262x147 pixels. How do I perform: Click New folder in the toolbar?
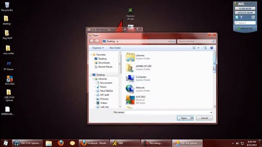coord(115,48)
